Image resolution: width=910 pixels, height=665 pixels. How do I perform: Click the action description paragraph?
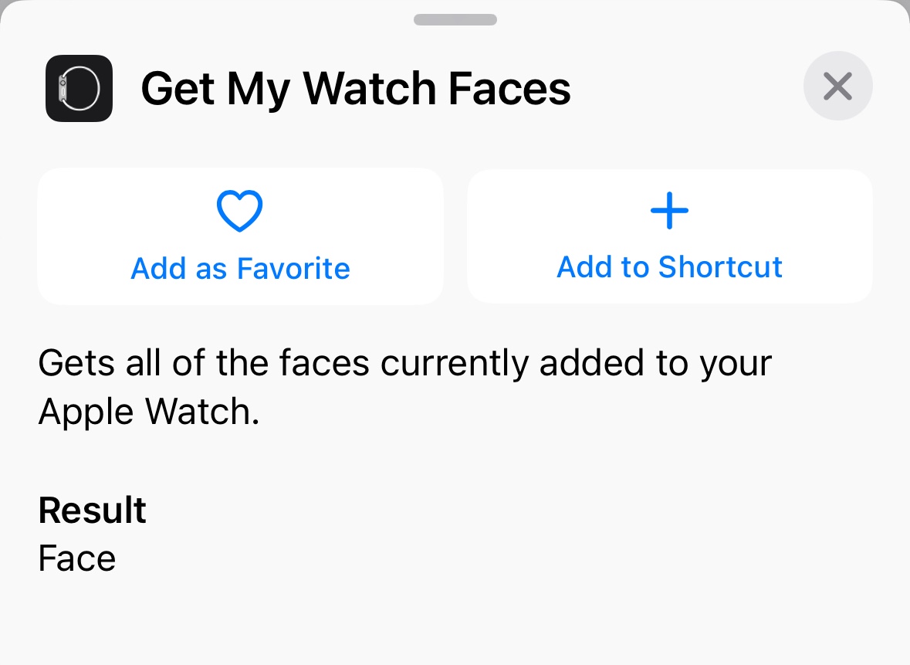click(x=404, y=388)
